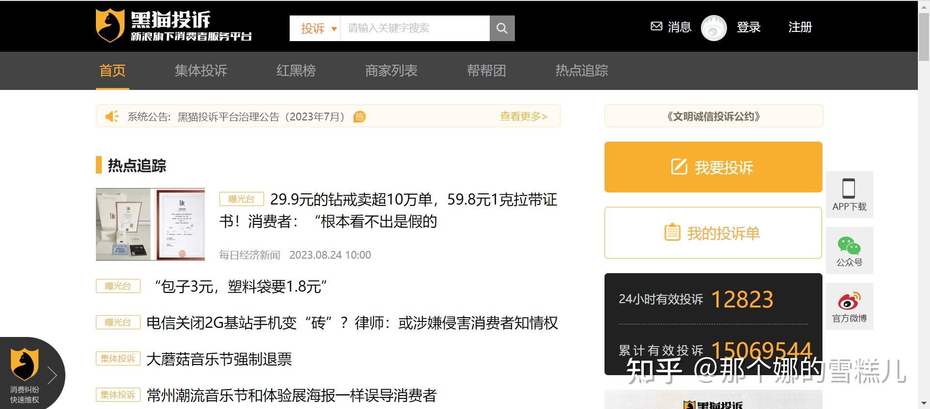Click the phone icon for APP下载
Image resolution: width=930 pixels, height=409 pixels.
click(849, 189)
